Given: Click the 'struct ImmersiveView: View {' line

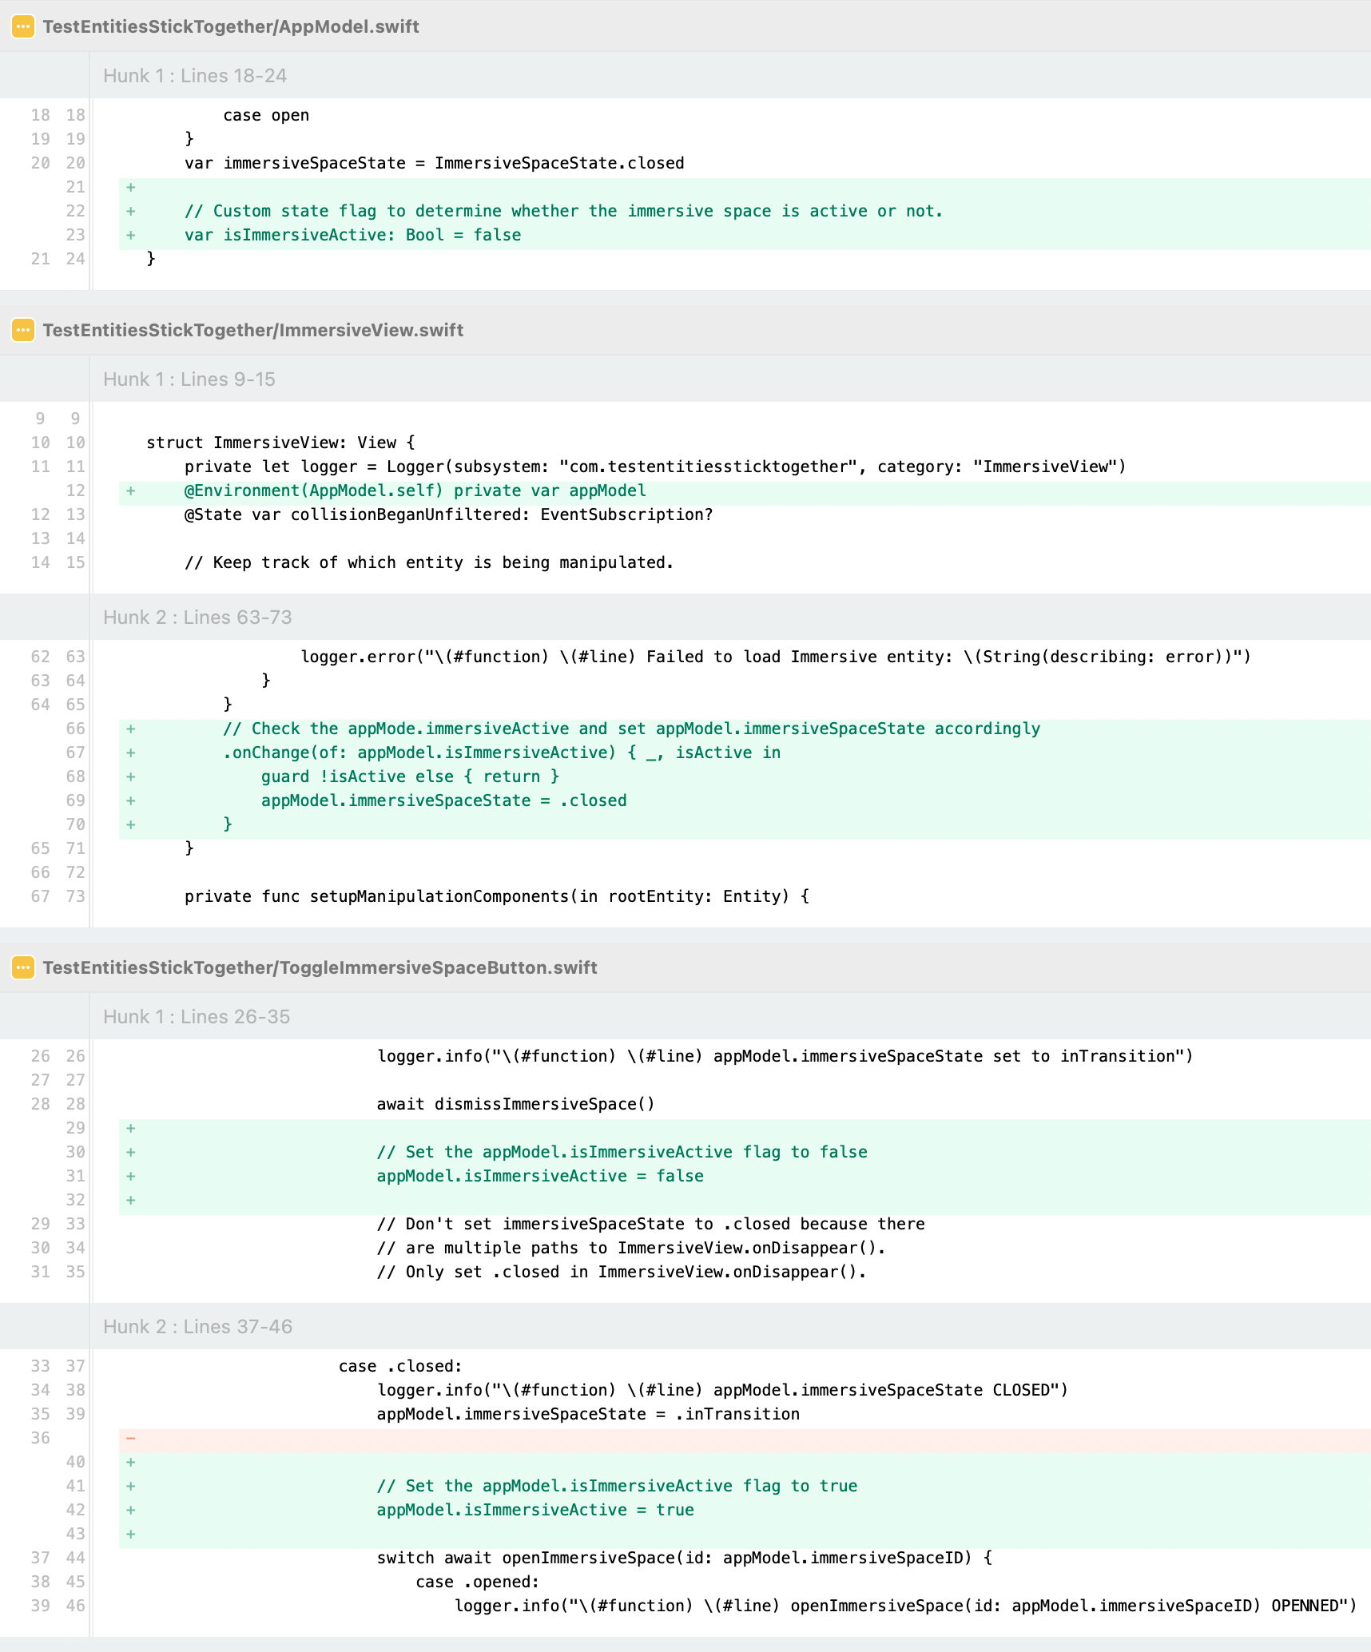Looking at the screenshot, I should tap(280, 443).
